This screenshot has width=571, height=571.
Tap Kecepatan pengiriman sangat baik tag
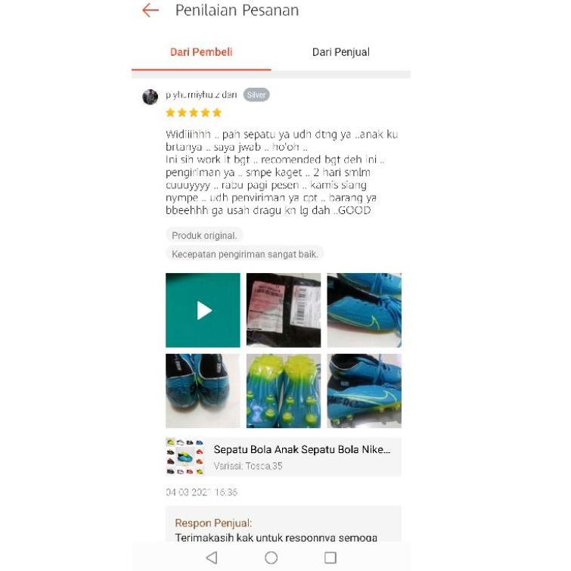[245, 254]
